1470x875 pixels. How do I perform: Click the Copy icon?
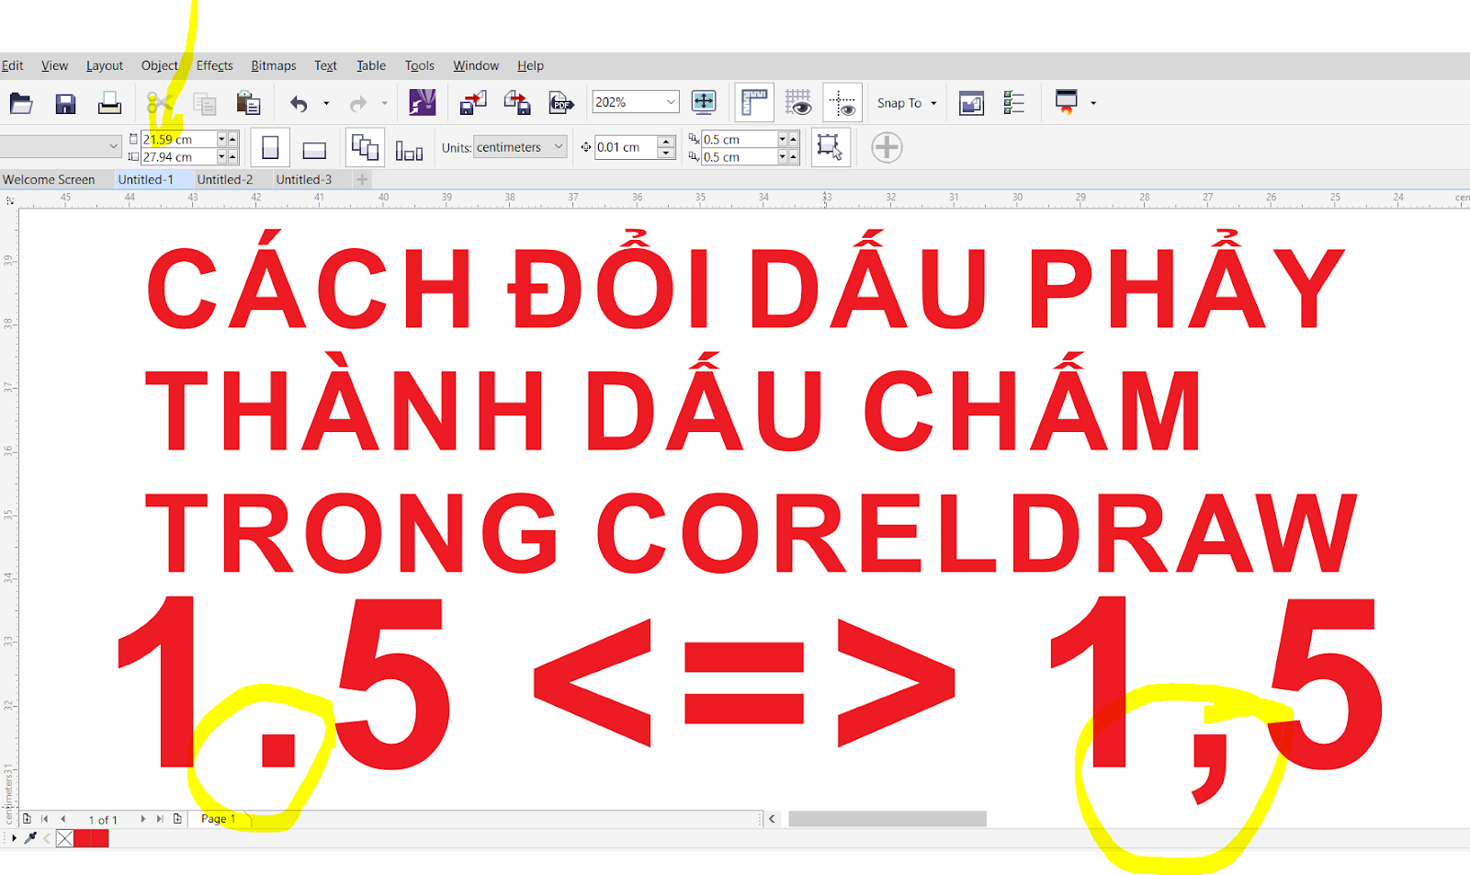204,103
